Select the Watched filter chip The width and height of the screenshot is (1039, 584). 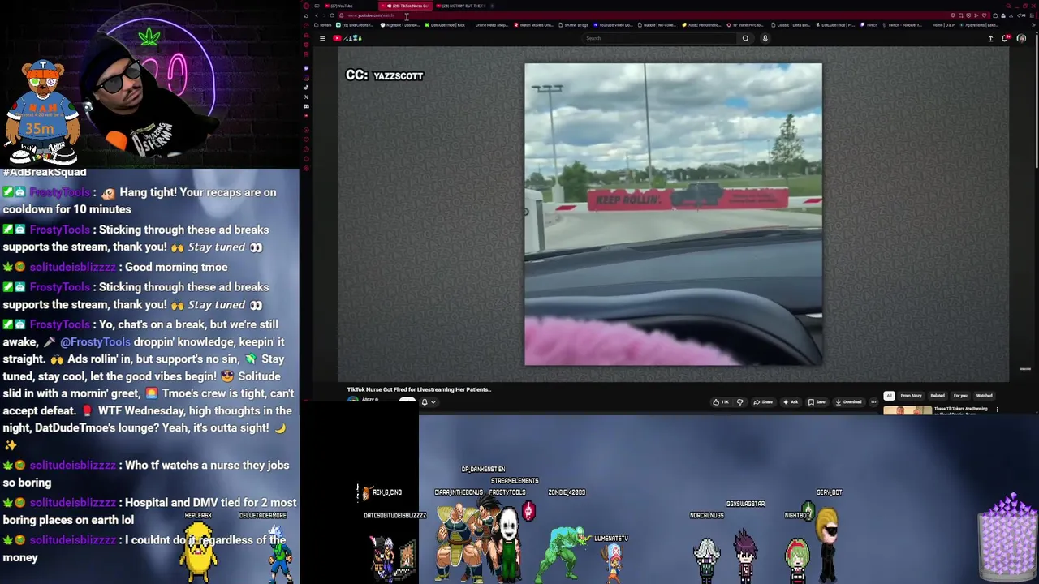point(984,396)
